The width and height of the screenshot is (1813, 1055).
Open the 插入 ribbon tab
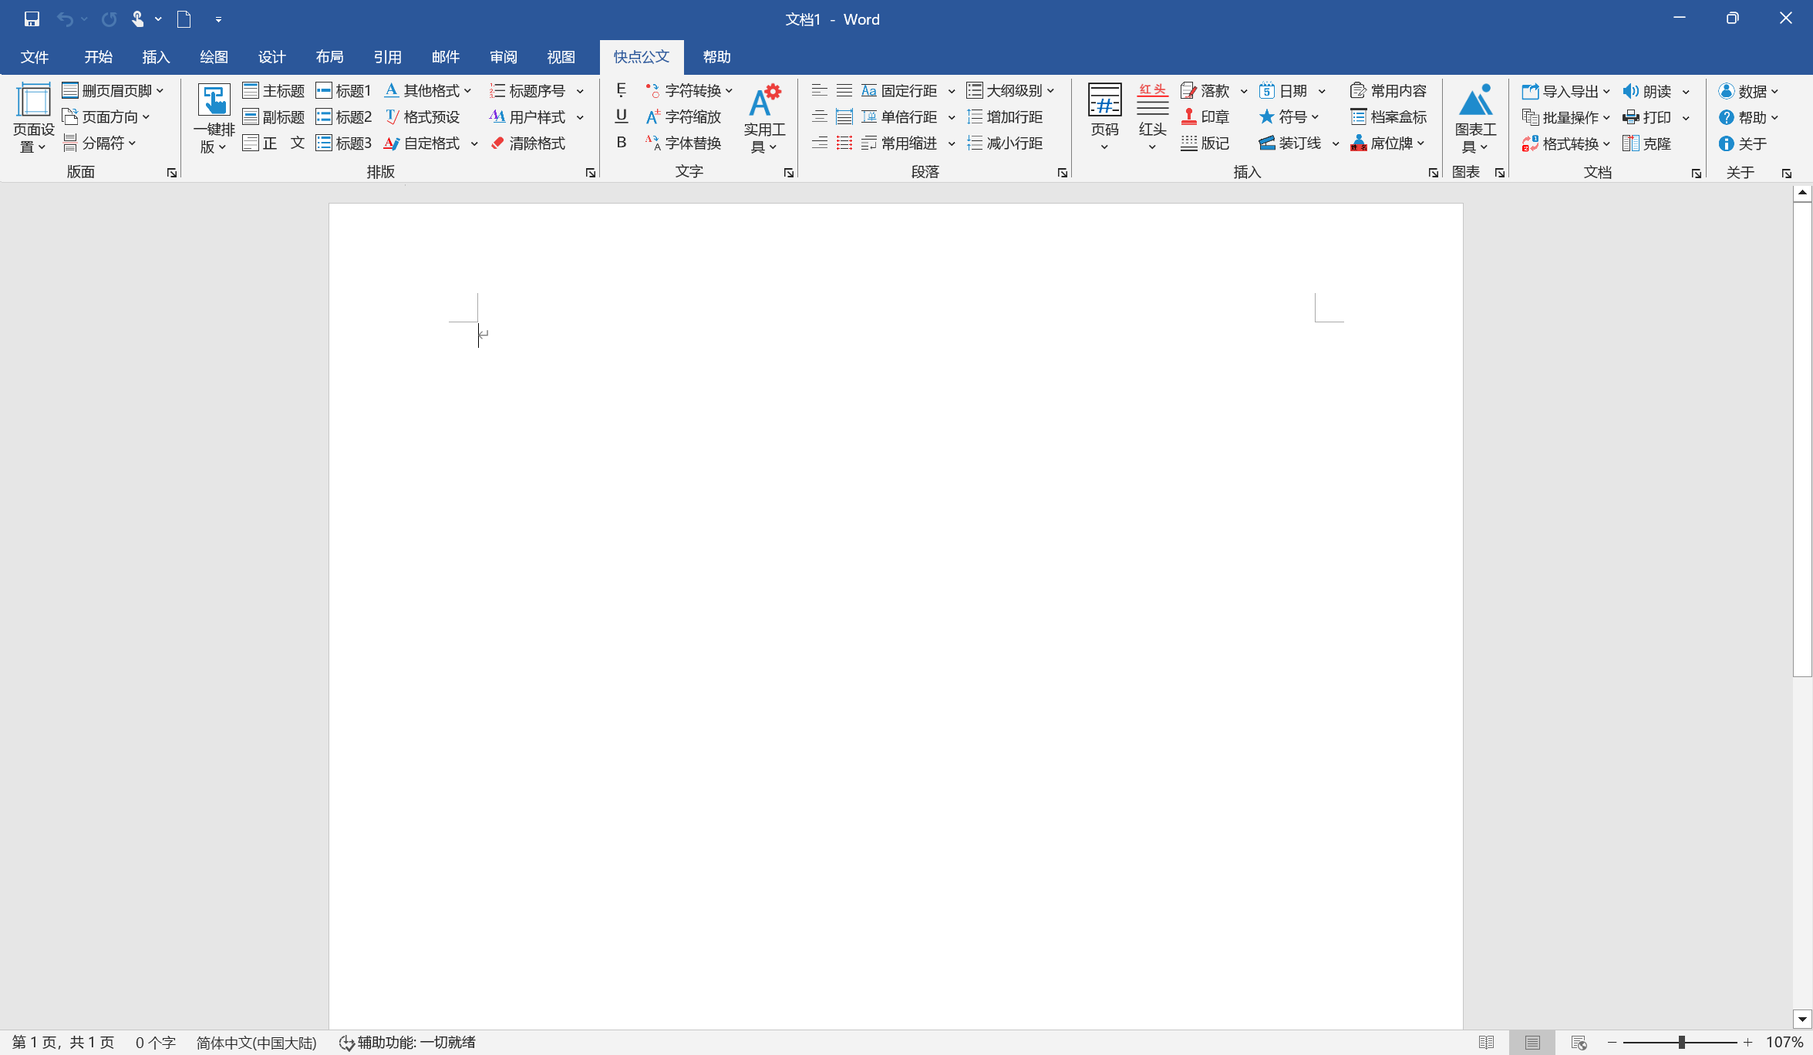(156, 57)
